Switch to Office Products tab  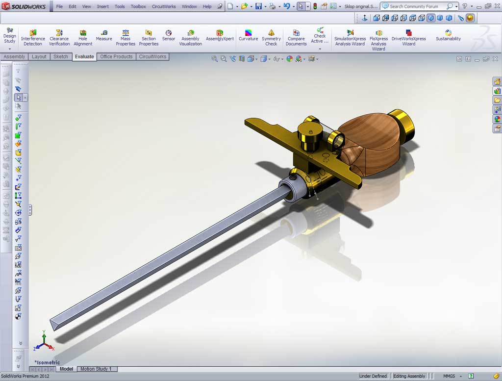click(116, 57)
